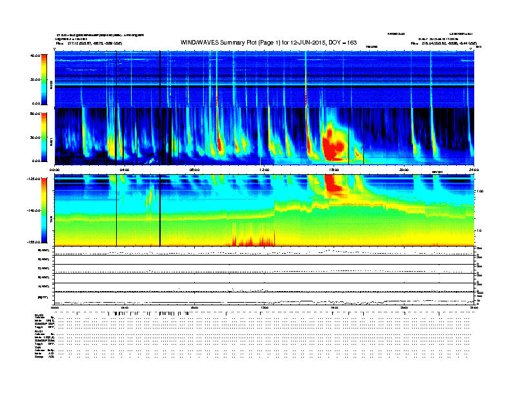The width and height of the screenshot is (511, 395).
Task: Click the large red burst in RAD1 spectrogram
Action: (333, 145)
